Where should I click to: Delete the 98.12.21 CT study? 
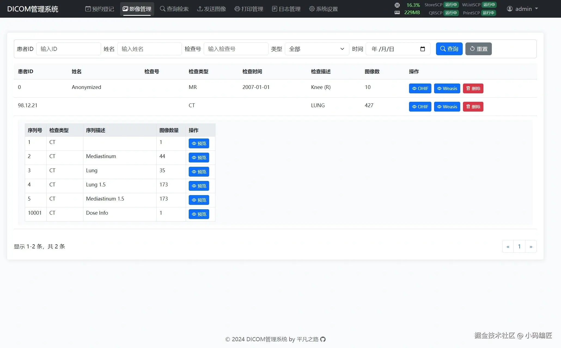(473, 107)
